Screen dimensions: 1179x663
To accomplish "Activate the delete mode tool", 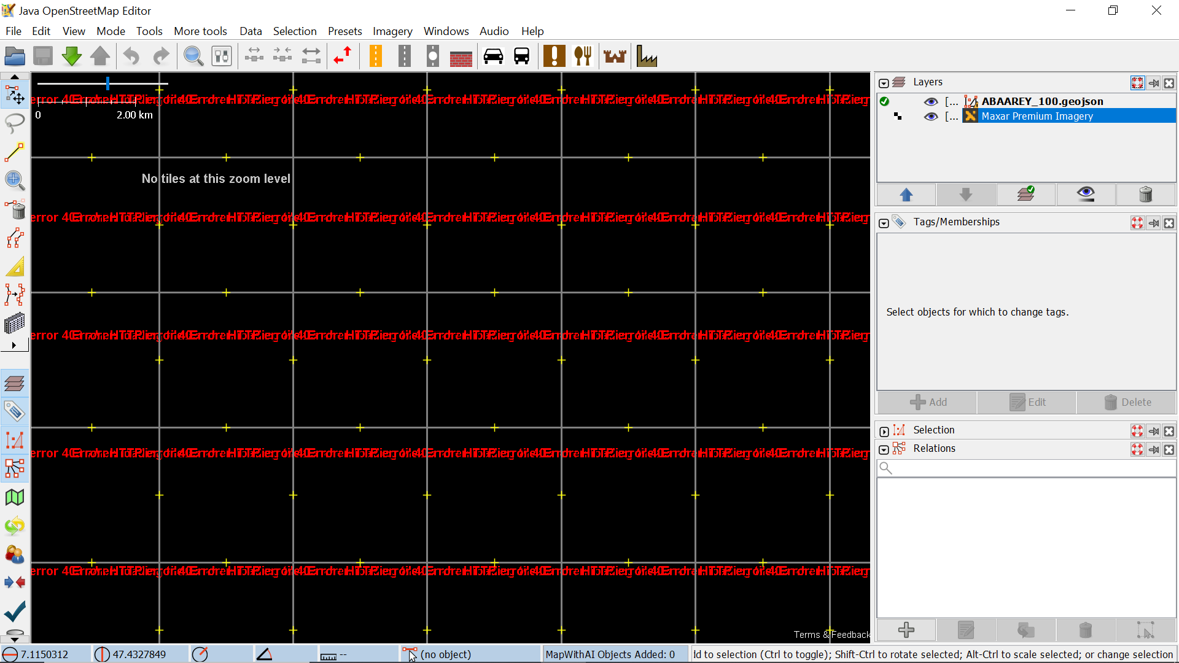I will (15, 209).
